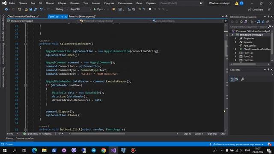Image resolution: width=274 pixels, height=154 pixels.
Task: Select App.config in Solution Explorer
Action: [x=249, y=46]
